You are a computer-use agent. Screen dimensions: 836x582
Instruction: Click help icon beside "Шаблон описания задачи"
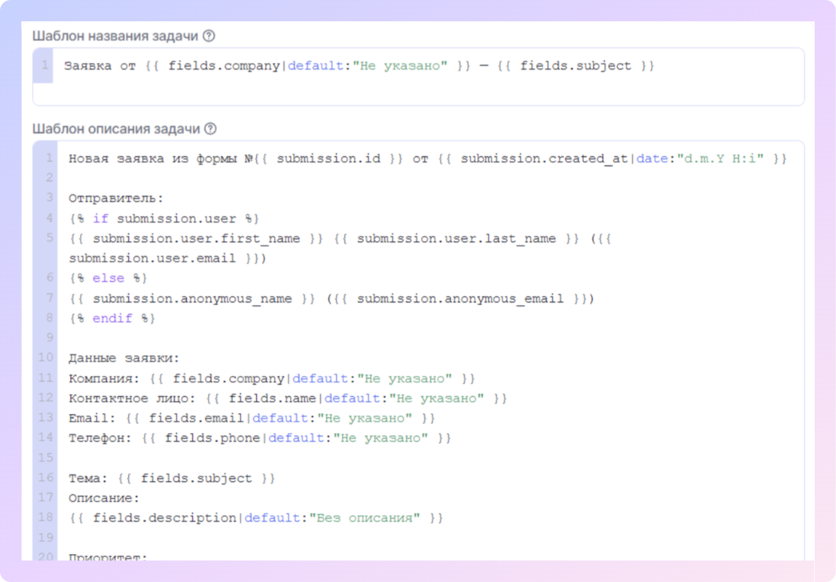tap(210, 129)
